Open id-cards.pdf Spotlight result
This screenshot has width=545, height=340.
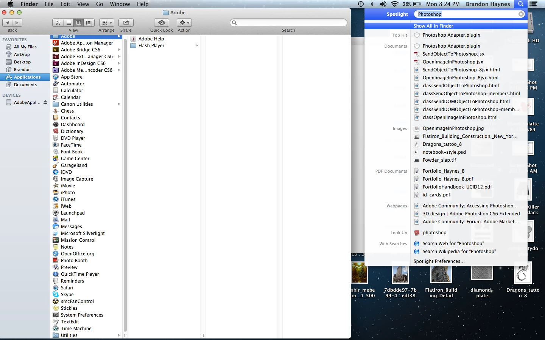[x=436, y=195]
